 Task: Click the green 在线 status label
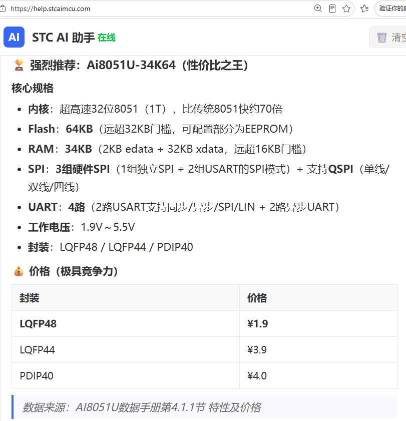[106, 38]
